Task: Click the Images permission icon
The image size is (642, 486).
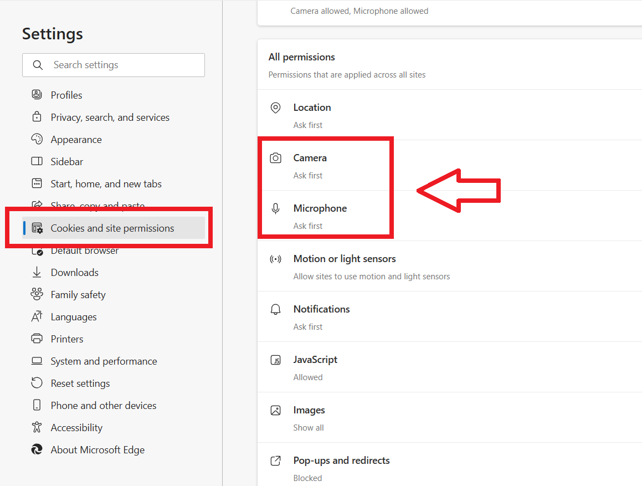Action: click(275, 411)
